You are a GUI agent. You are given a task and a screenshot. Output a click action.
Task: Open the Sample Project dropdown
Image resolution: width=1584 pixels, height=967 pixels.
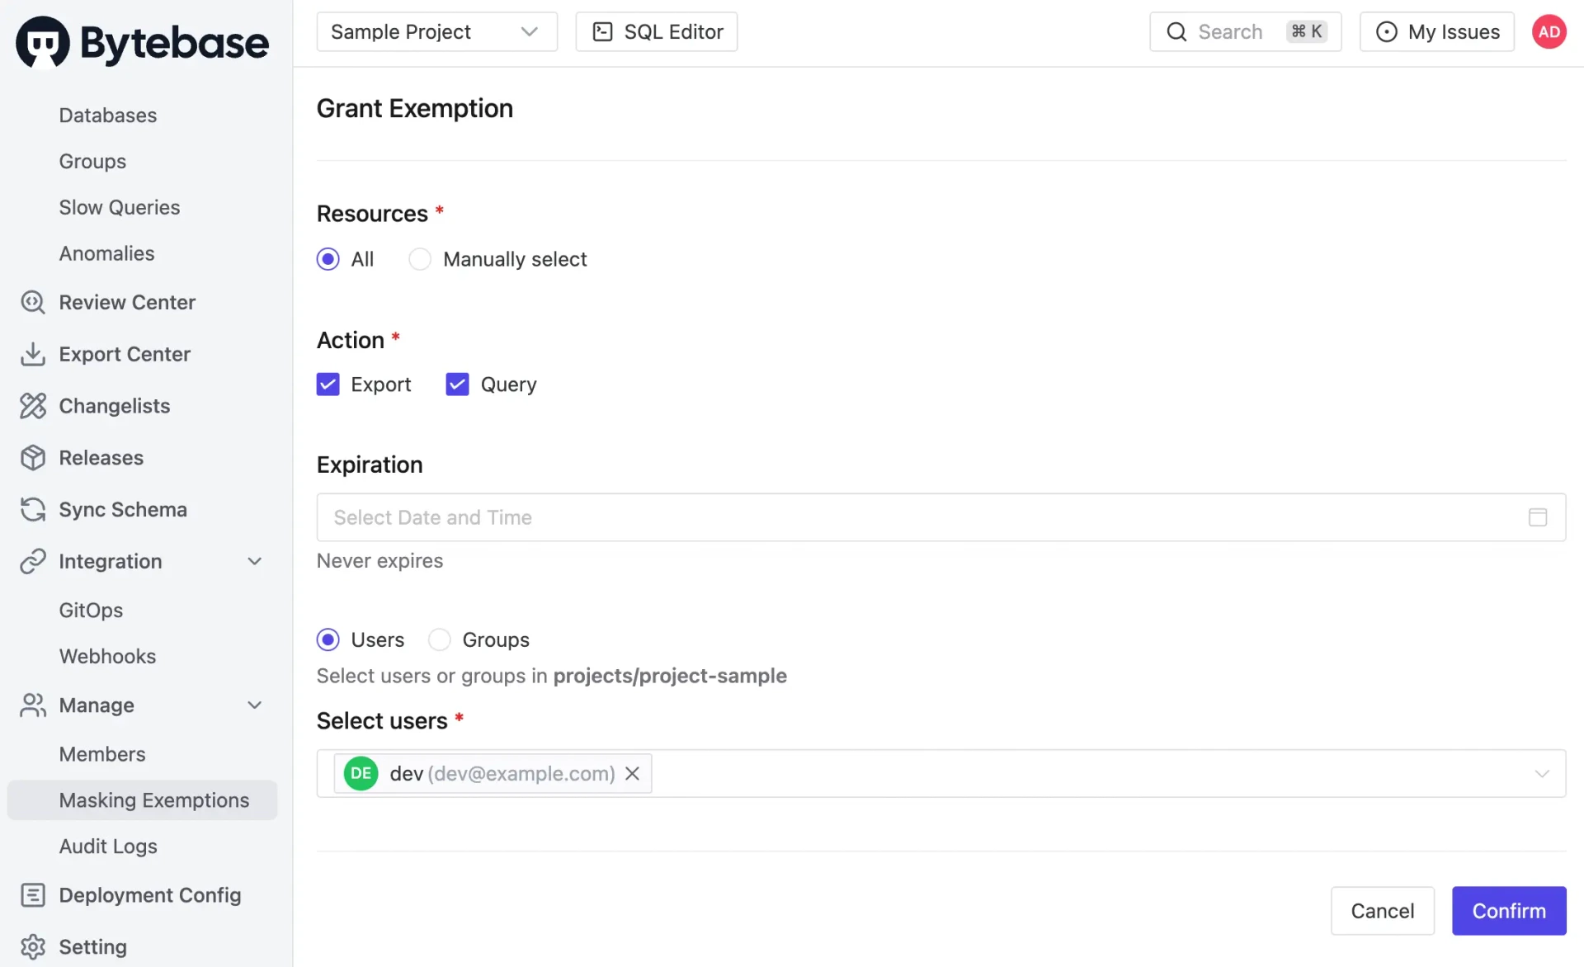(x=436, y=31)
